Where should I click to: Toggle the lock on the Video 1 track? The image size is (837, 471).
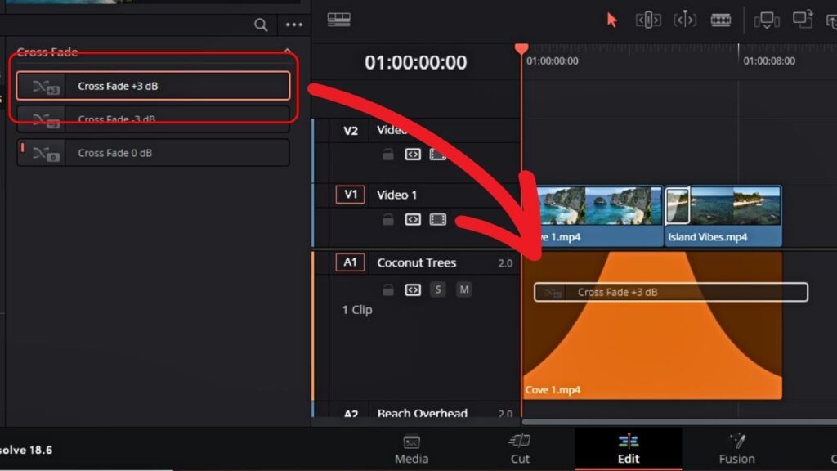coord(388,219)
